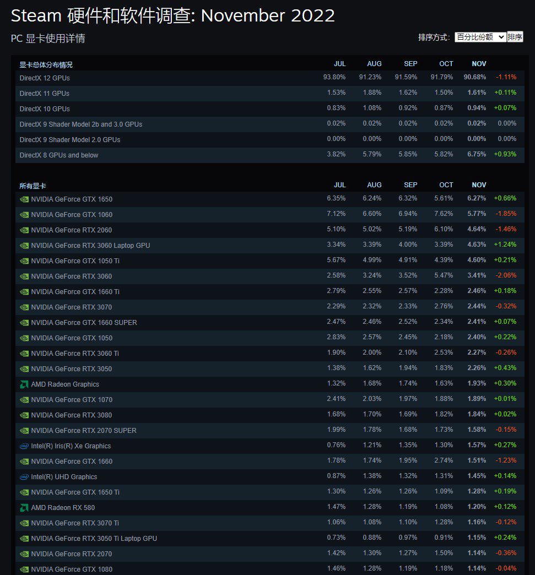Image resolution: width=535 pixels, height=575 pixels.
Task: Select the DirectX 11 GPUs row
Action: (x=45, y=94)
